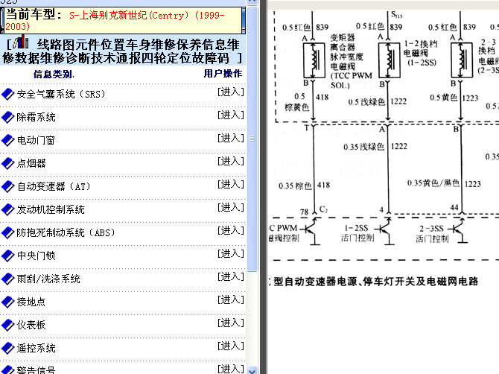Click the book icon beside 安全气囊系统（SRS）
The image size is (499, 374).
[8, 94]
